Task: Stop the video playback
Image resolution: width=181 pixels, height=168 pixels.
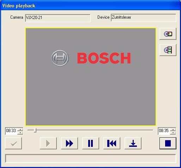Action: tap(168, 143)
